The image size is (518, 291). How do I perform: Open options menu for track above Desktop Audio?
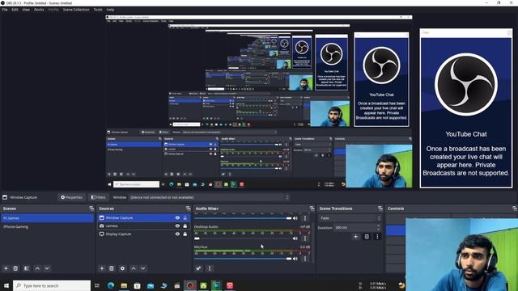tap(305, 218)
